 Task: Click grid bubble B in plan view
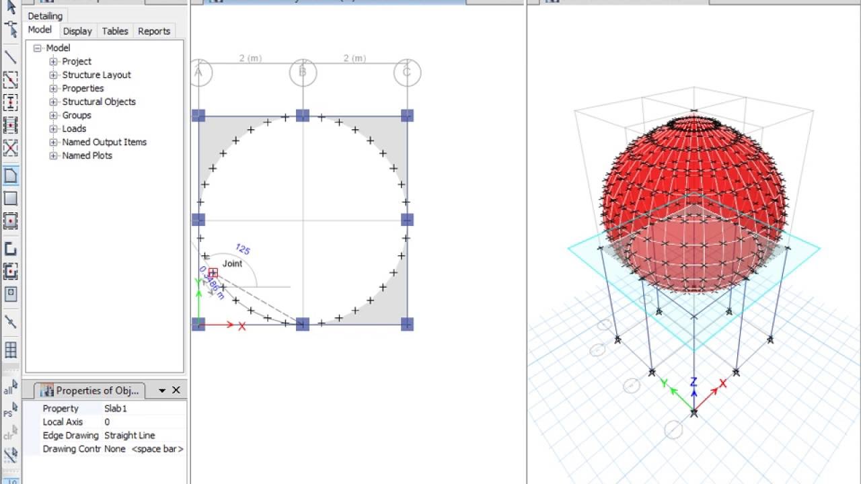click(x=303, y=72)
